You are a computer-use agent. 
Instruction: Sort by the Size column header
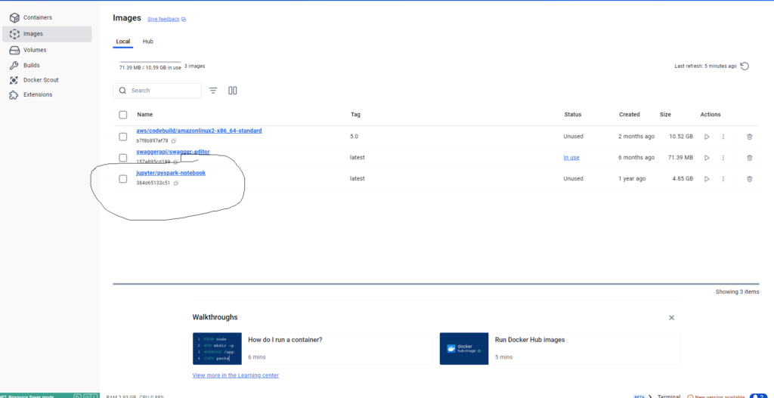(665, 115)
